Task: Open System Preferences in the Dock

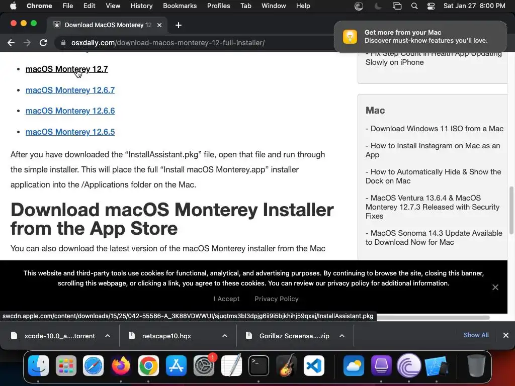Action: tap(204, 365)
